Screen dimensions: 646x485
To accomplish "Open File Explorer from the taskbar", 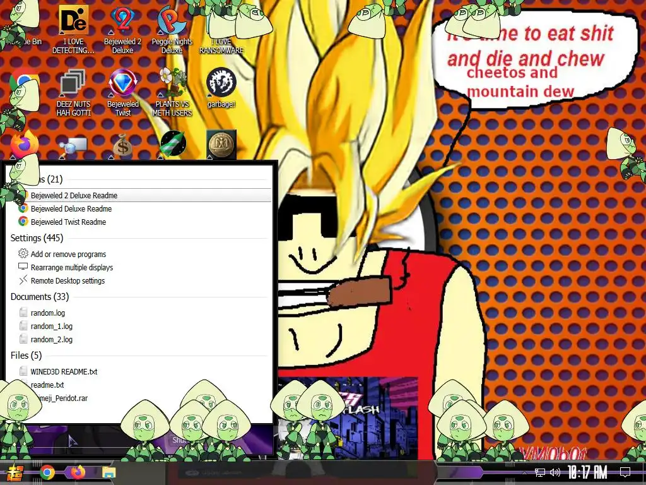I will [x=109, y=472].
